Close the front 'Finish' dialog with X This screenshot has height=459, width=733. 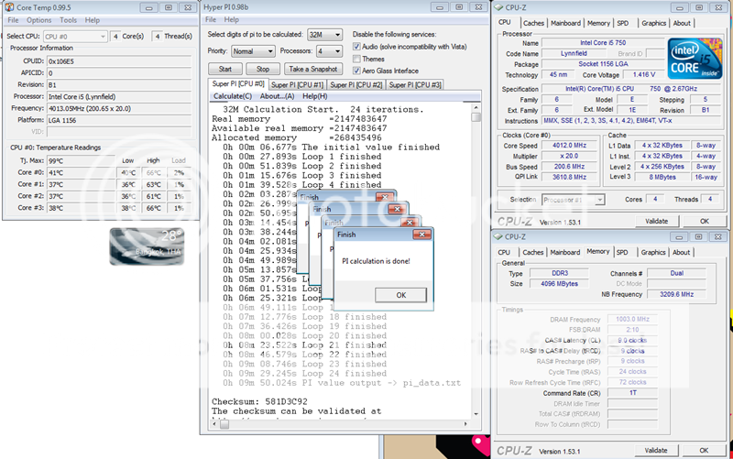421,235
